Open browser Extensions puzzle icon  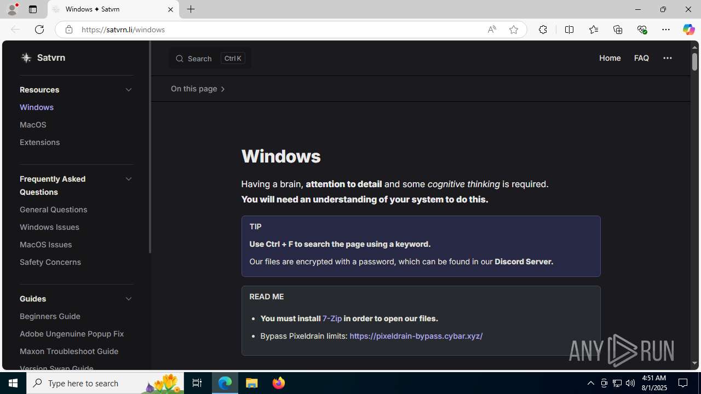tap(542, 30)
